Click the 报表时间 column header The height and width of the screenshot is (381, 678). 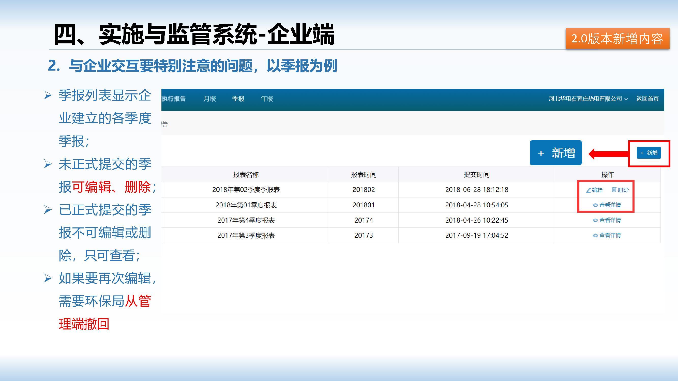click(364, 175)
